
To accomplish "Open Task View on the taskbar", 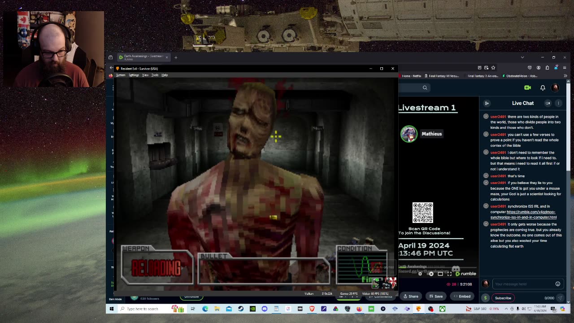I will coord(193,309).
